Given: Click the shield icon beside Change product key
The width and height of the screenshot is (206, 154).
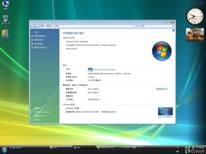Looking at the screenshot, I should coord(103,112).
